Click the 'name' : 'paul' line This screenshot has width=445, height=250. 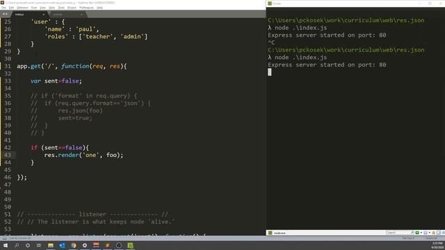coord(72,29)
